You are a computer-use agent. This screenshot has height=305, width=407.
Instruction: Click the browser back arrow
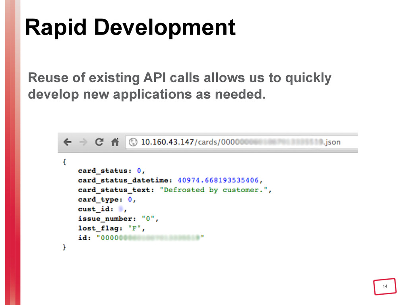68,142
